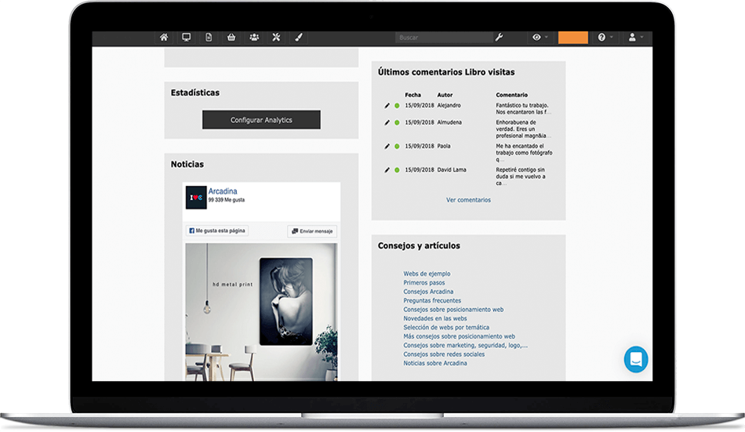
Task: Edit Almudena's comment with pencil icon
Action: click(387, 122)
